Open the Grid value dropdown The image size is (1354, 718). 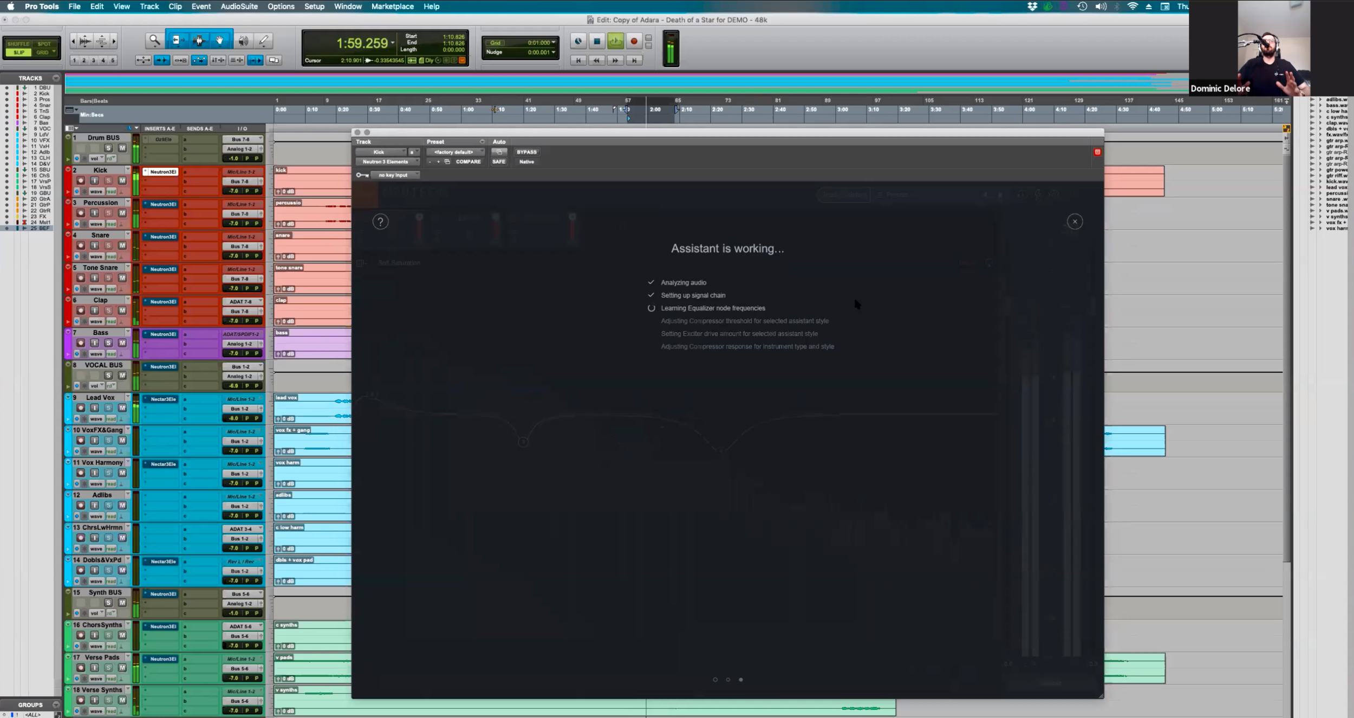tap(553, 43)
